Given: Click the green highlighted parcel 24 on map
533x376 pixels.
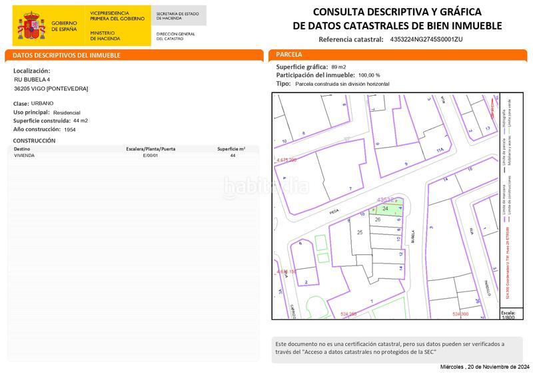Looking at the screenshot, I should point(386,209).
